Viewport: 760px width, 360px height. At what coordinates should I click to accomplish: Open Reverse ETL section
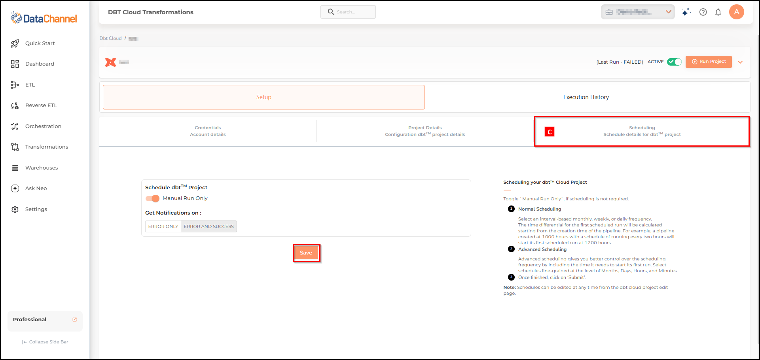tap(41, 106)
